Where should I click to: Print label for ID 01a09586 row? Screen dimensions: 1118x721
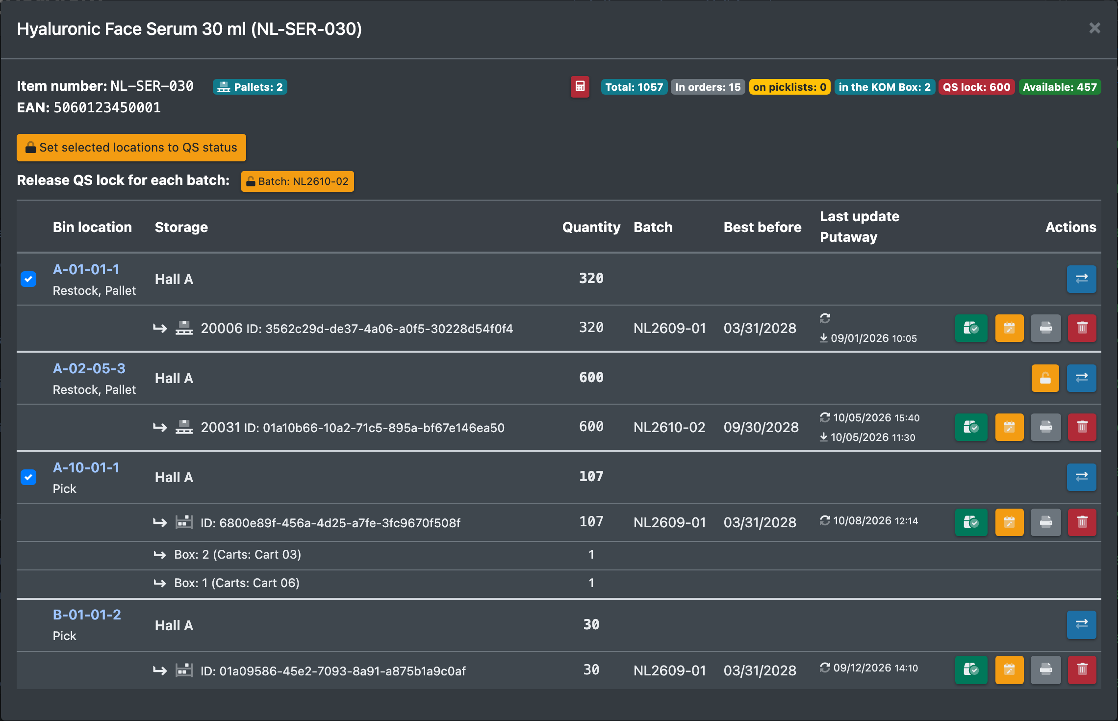[1045, 670]
